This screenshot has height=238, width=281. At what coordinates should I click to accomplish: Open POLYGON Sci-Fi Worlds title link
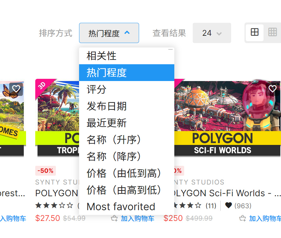[x=227, y=193]
